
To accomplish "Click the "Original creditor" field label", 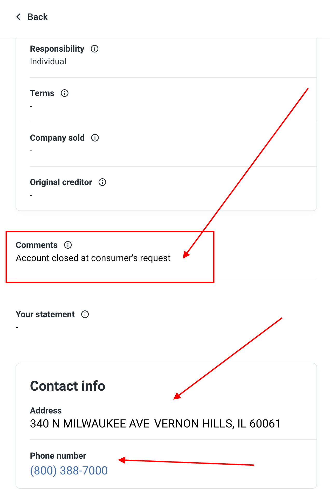I will (x=61, y=182).
